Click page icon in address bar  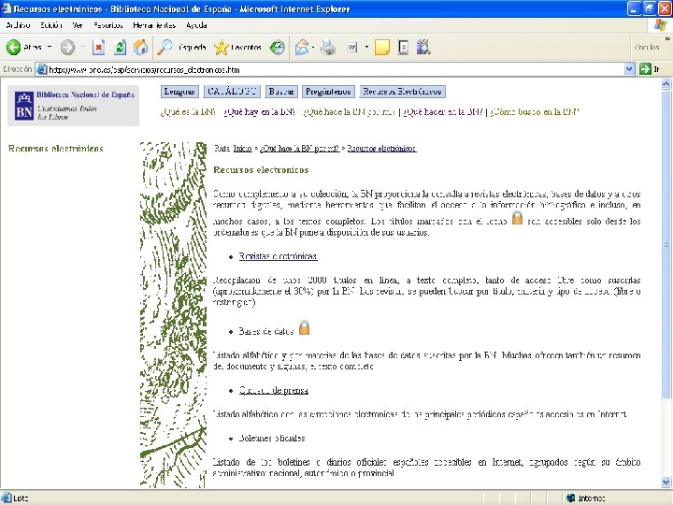42,69
